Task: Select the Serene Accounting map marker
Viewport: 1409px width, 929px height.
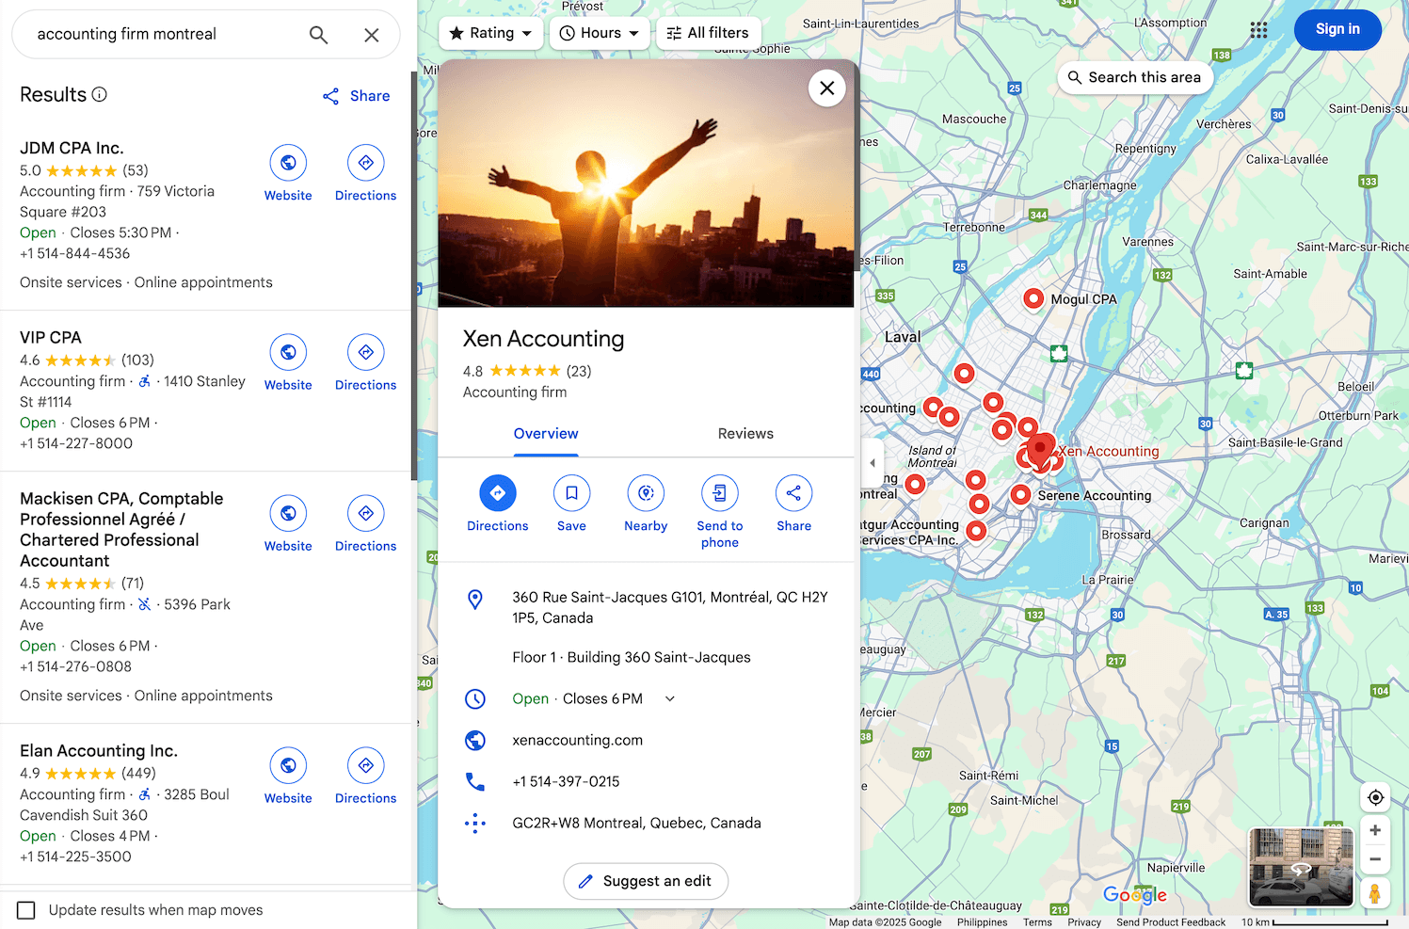Action: coord(1020,494)
